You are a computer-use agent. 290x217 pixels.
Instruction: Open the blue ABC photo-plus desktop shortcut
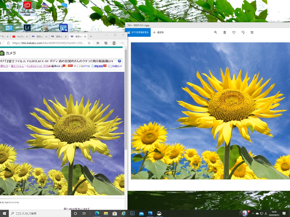point(63,28)
